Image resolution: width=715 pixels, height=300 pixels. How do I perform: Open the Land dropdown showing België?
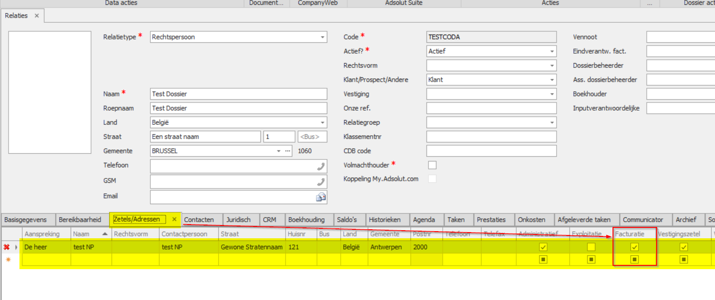322,122
